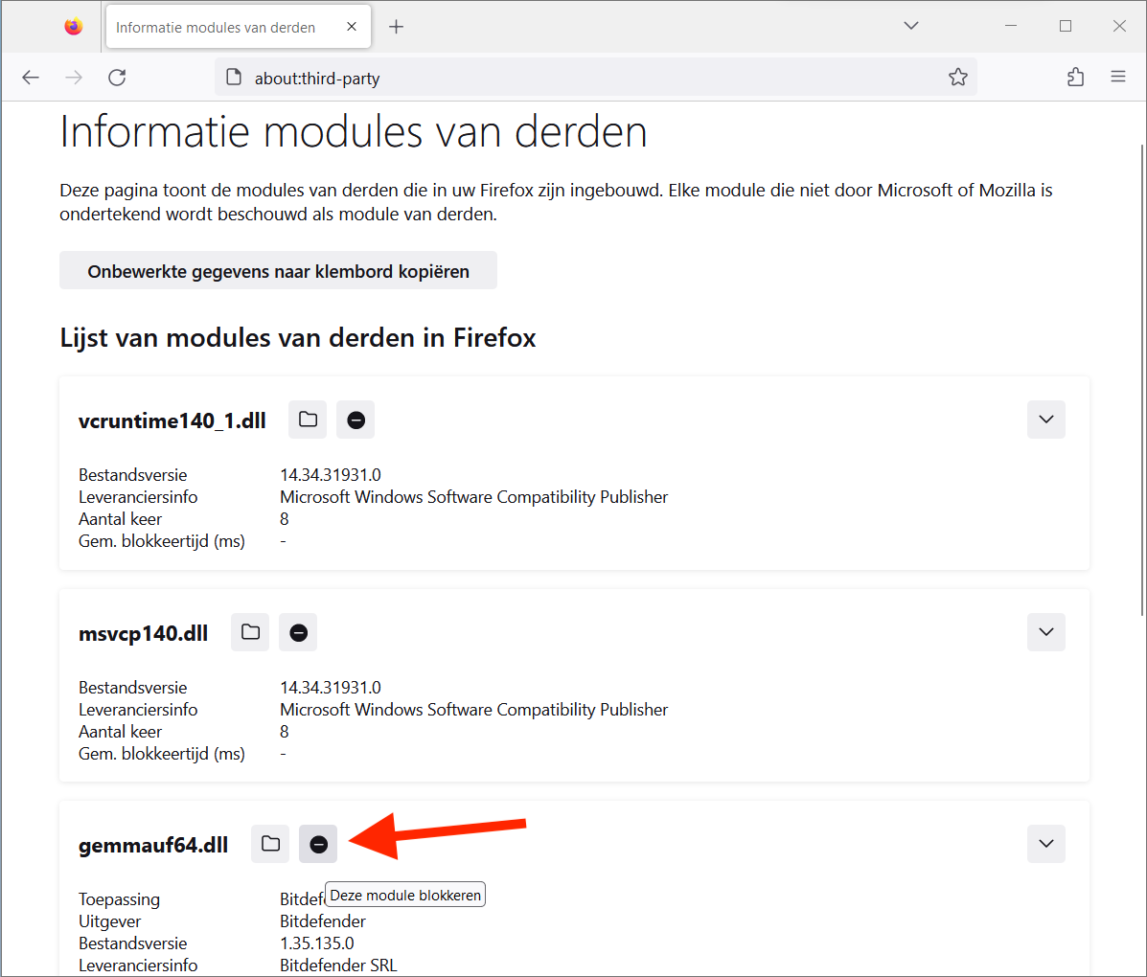Screen dimensions: 1147x977
Task: Go back to previous page
Action: click(x=31, y=78)
